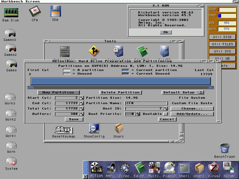Edit the Buffers input field
The width and height of the screenshot is (239, 179).
[x=67, y=114]
